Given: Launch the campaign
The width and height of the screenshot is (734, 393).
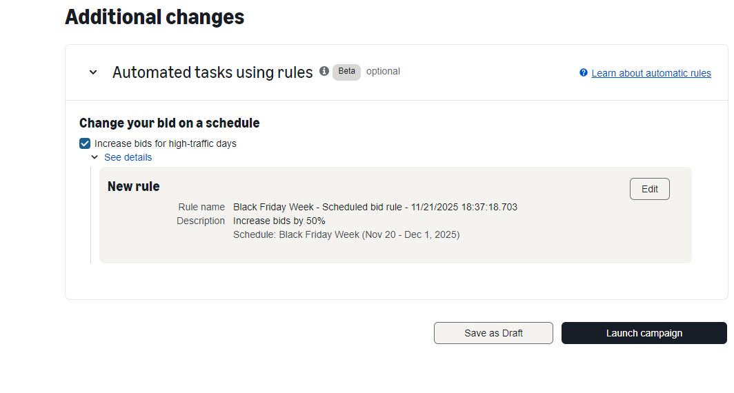Looking at the screenshot, I should pyautogui.click(x=644, y=333).
